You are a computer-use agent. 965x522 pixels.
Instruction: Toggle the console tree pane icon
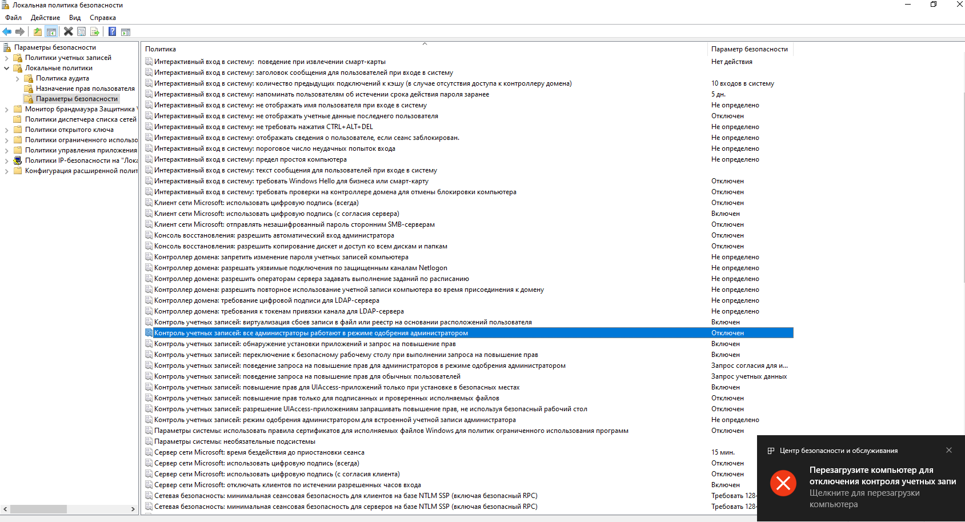click(x=51, y=31)
